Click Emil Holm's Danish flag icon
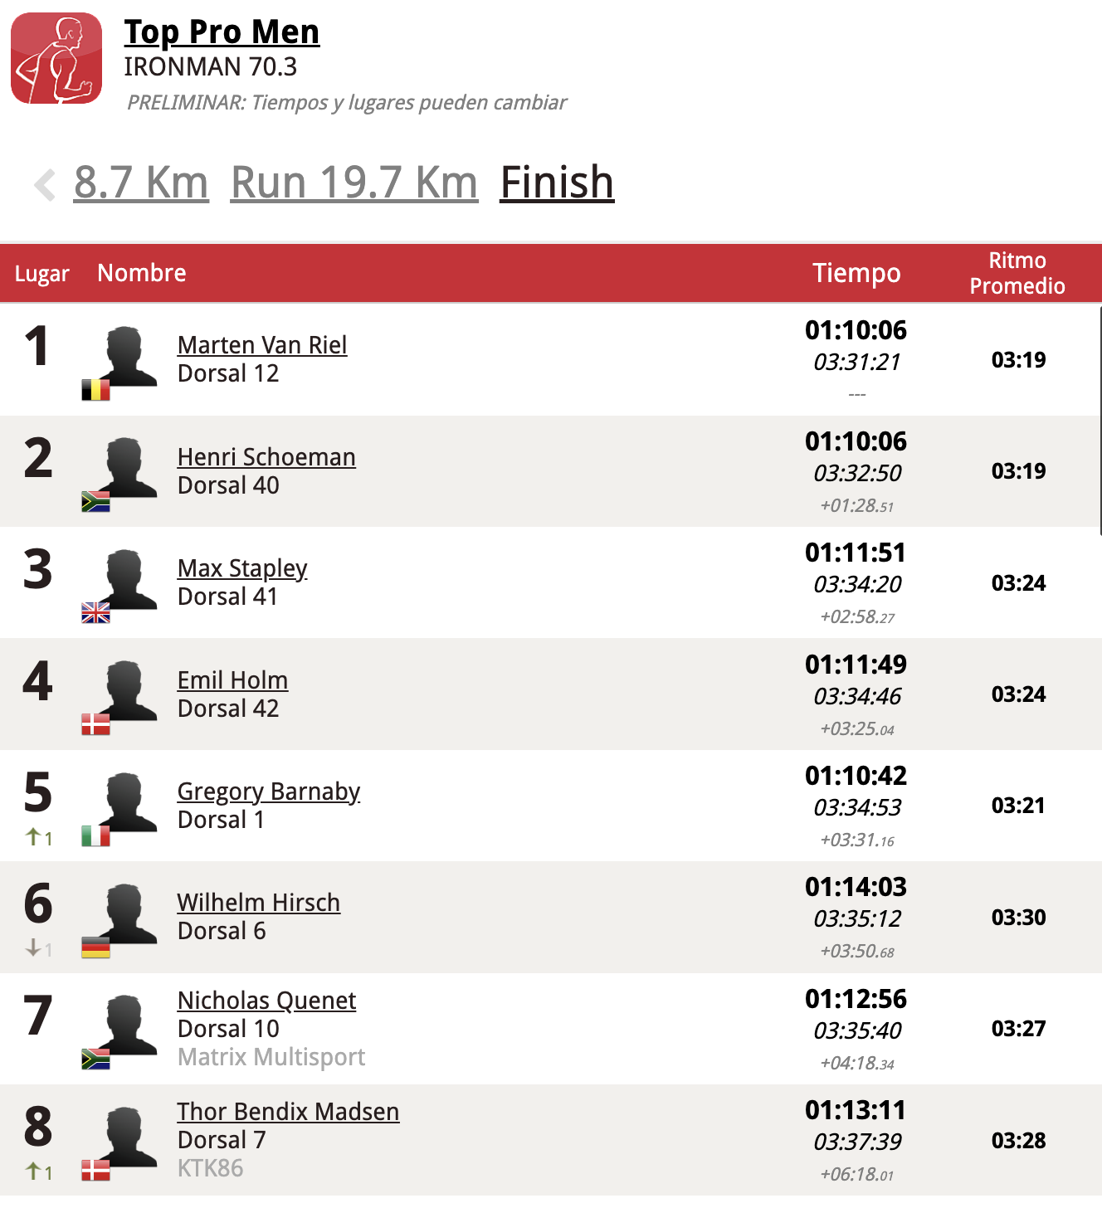The width and height of the screenshot is (1102, 1208). point(95,724)
